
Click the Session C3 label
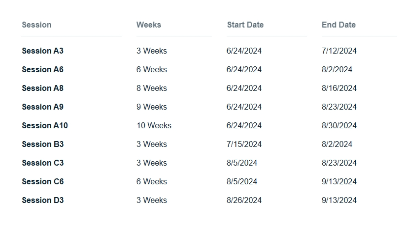(x=43, y=163)
